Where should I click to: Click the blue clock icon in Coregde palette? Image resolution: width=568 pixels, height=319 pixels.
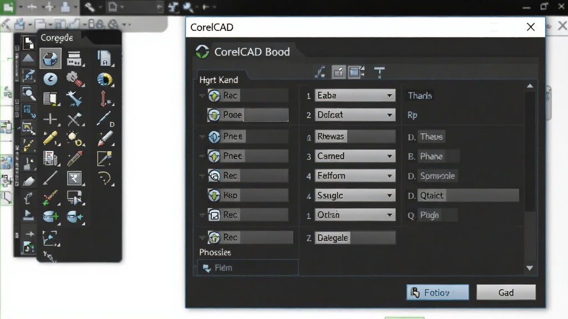(50, 79)
